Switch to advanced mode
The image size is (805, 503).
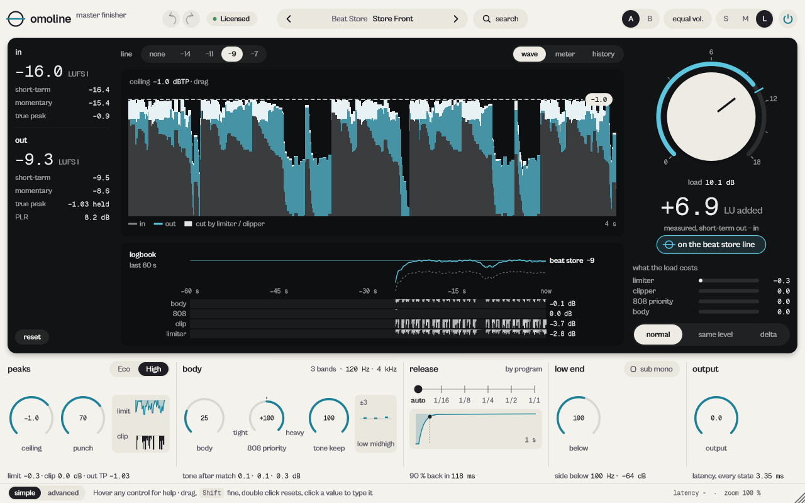[64, 493]
